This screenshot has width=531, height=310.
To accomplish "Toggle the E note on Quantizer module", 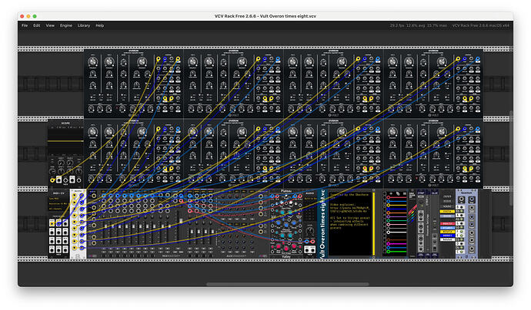I will (x=460, y=236).
